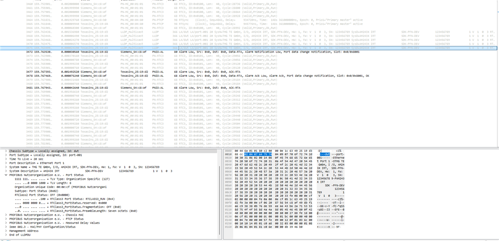The height and width of the screenshot is (241, 499).
Task: Select LLDP packet 3470 in the list
Action: [249, 44]
